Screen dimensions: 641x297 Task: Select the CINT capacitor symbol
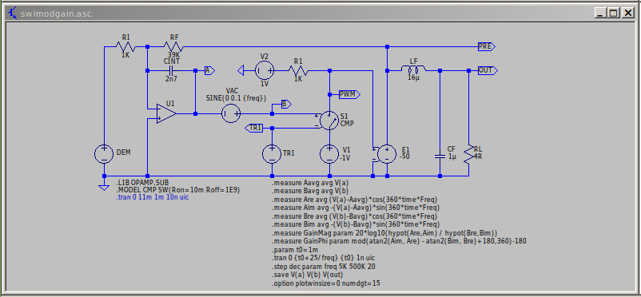(171, 71)
